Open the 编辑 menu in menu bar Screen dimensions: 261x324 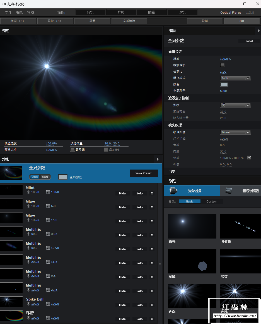click(x=20, y=13)
